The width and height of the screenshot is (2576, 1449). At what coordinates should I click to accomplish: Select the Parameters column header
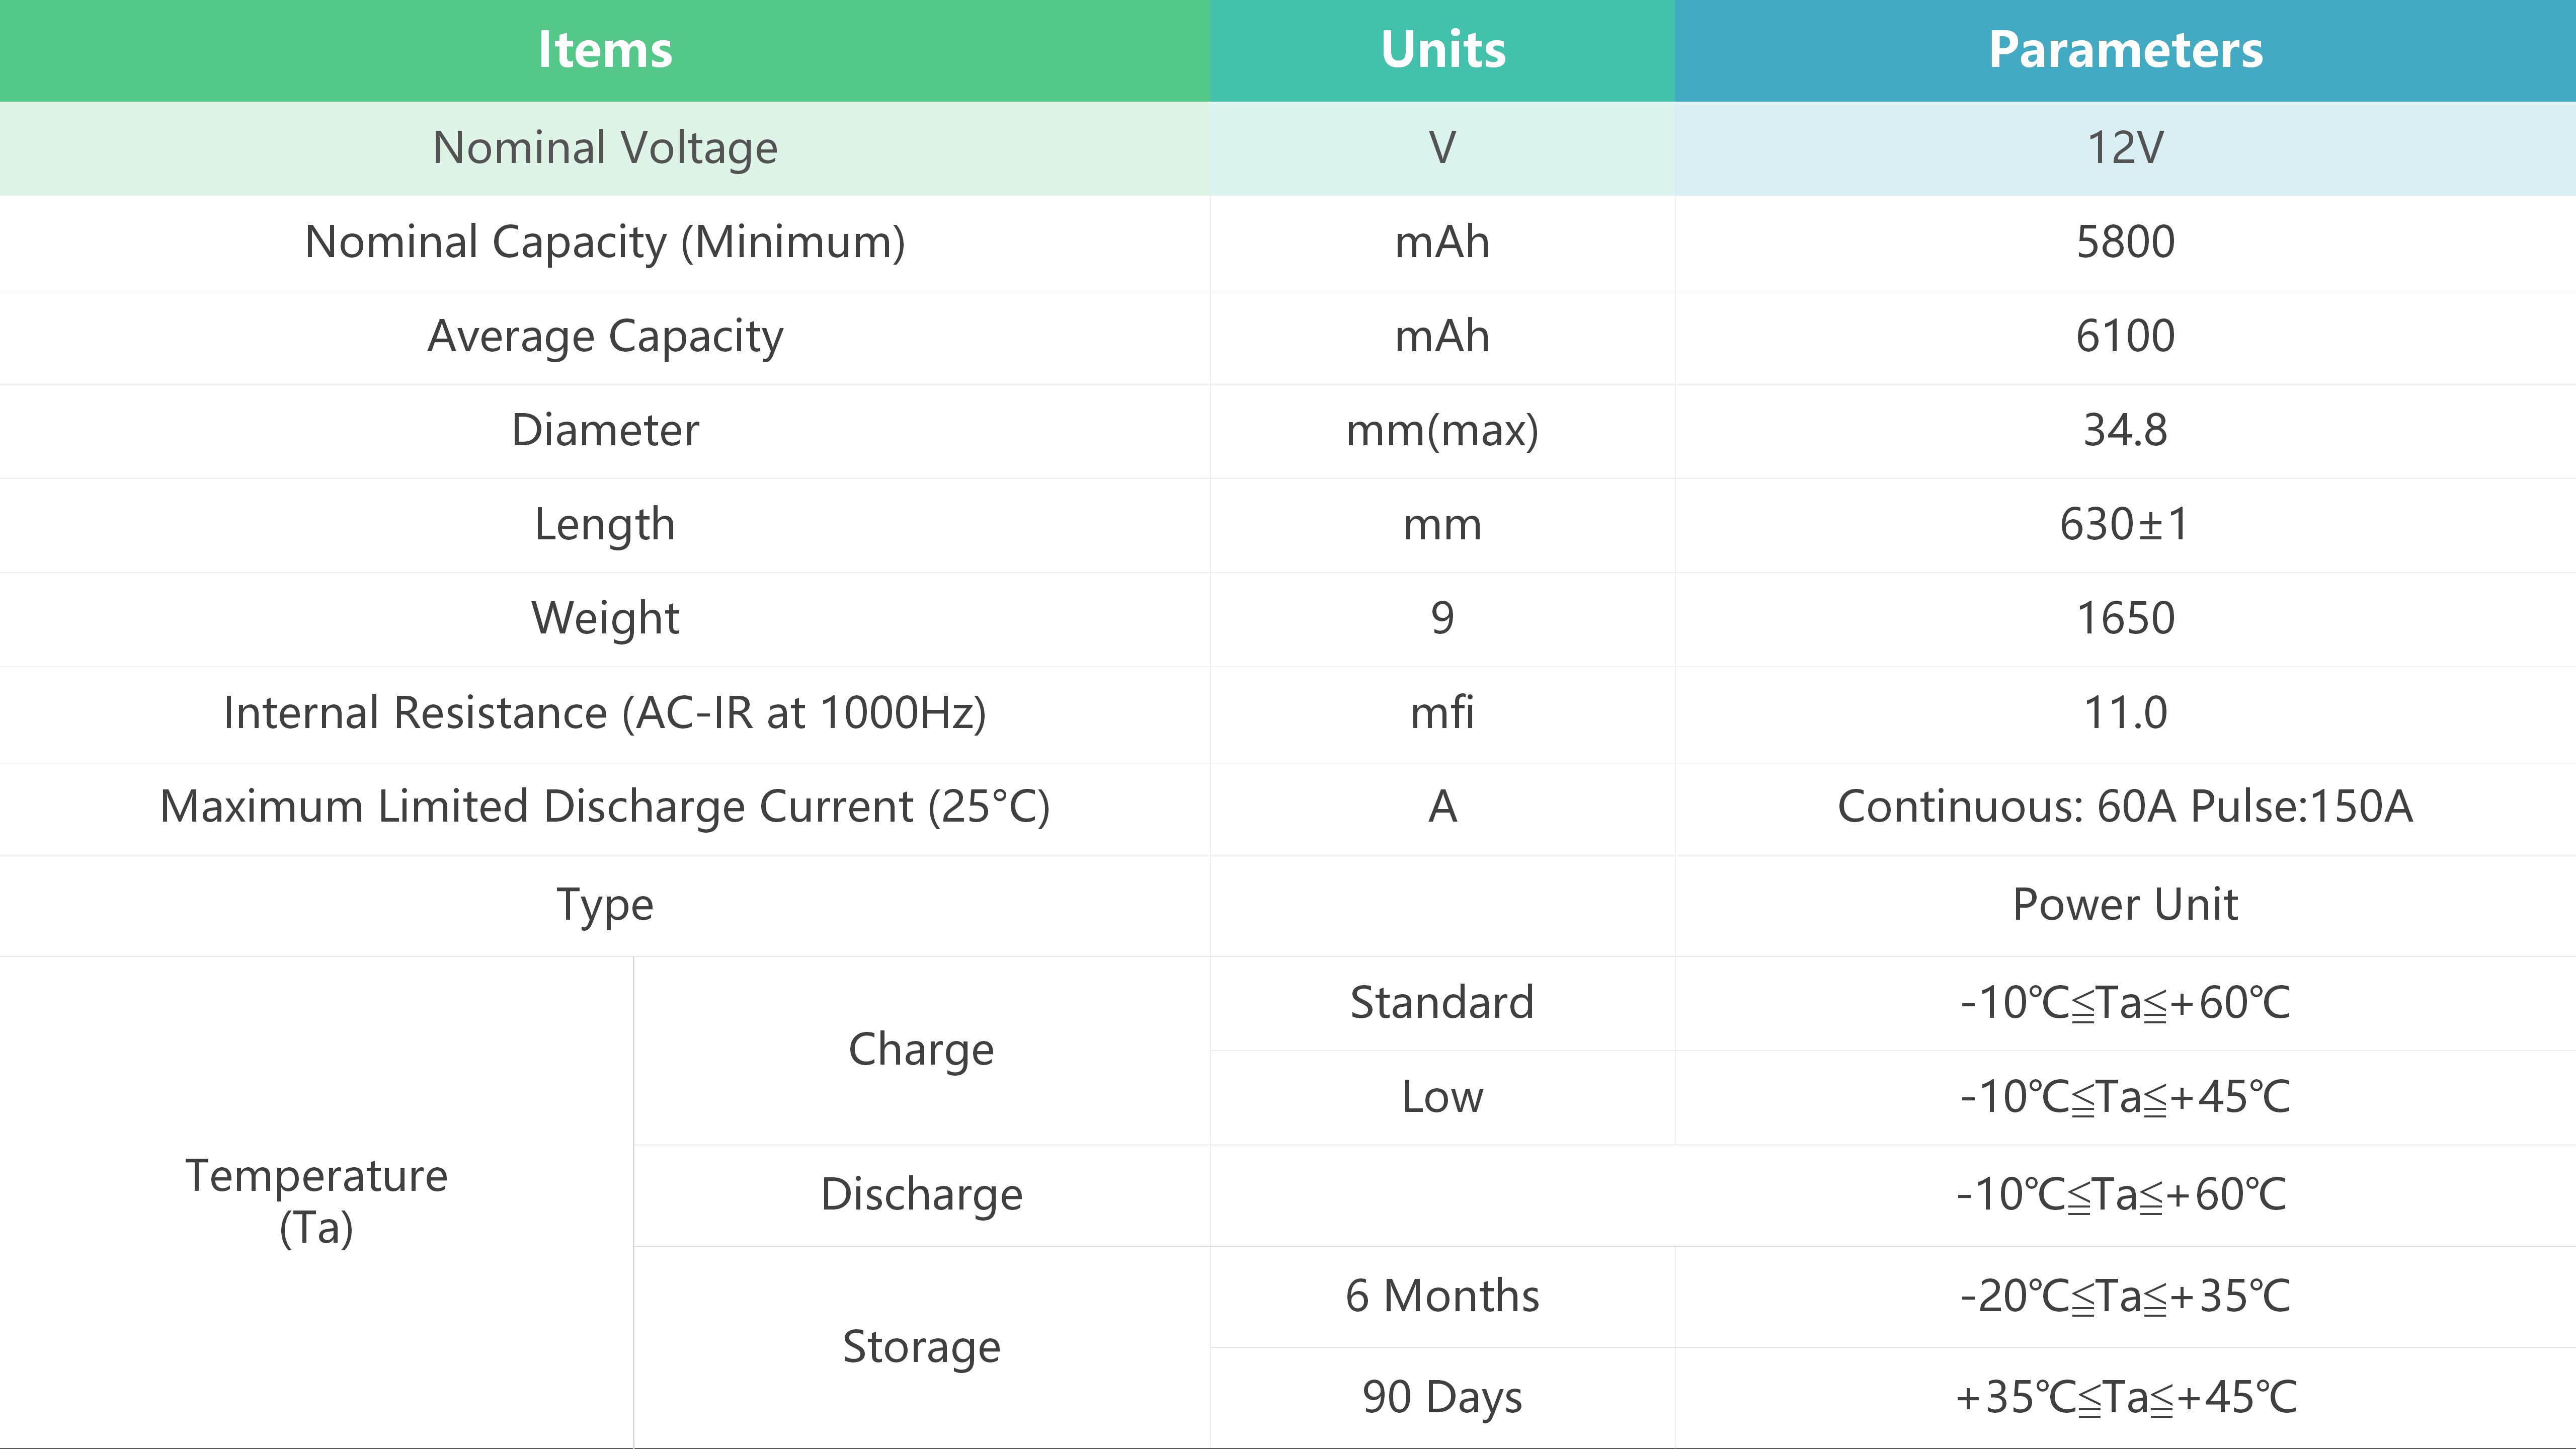click(2125, 50)
